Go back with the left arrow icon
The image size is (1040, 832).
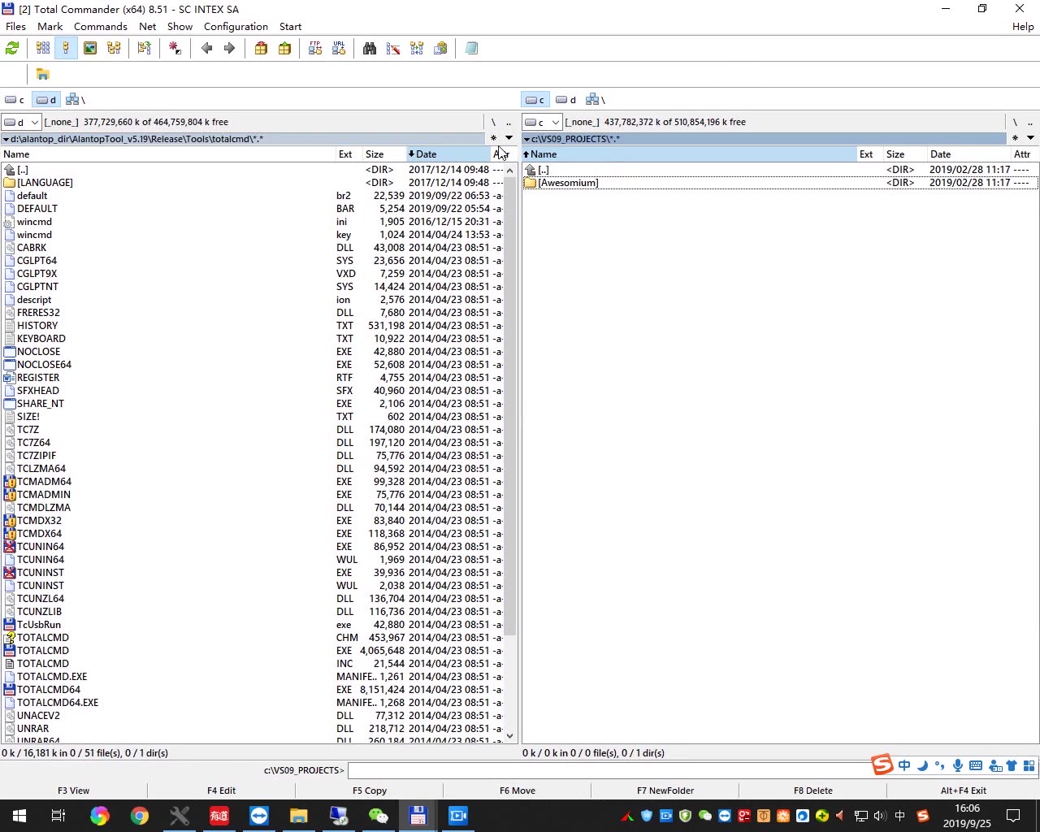[x=206, y=49]
